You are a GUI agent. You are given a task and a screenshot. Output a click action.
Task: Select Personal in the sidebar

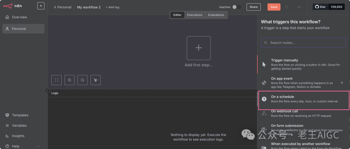click(x=23, y=29)
